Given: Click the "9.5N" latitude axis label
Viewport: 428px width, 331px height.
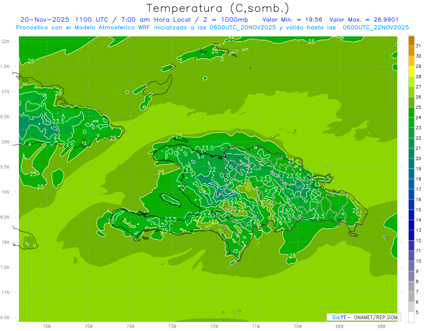Looking at the screenshot, I should [x=5, y=167].
